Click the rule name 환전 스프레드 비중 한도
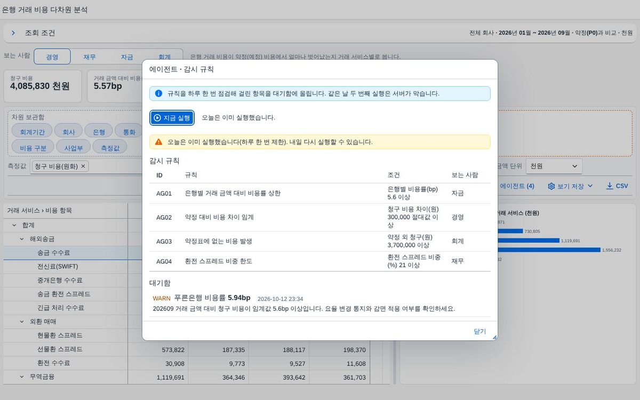Screen dimensions: 640x400 tap(218, 261)
